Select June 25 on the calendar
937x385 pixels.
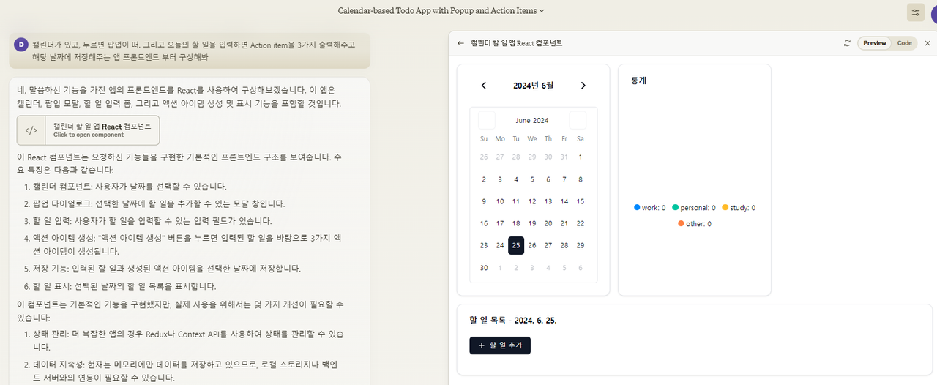(516, 245)
